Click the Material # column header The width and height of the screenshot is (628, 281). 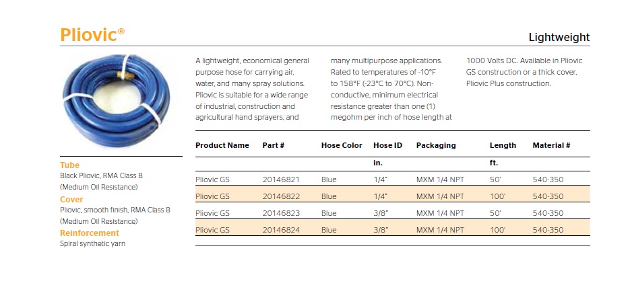click(x=551, y=145)
